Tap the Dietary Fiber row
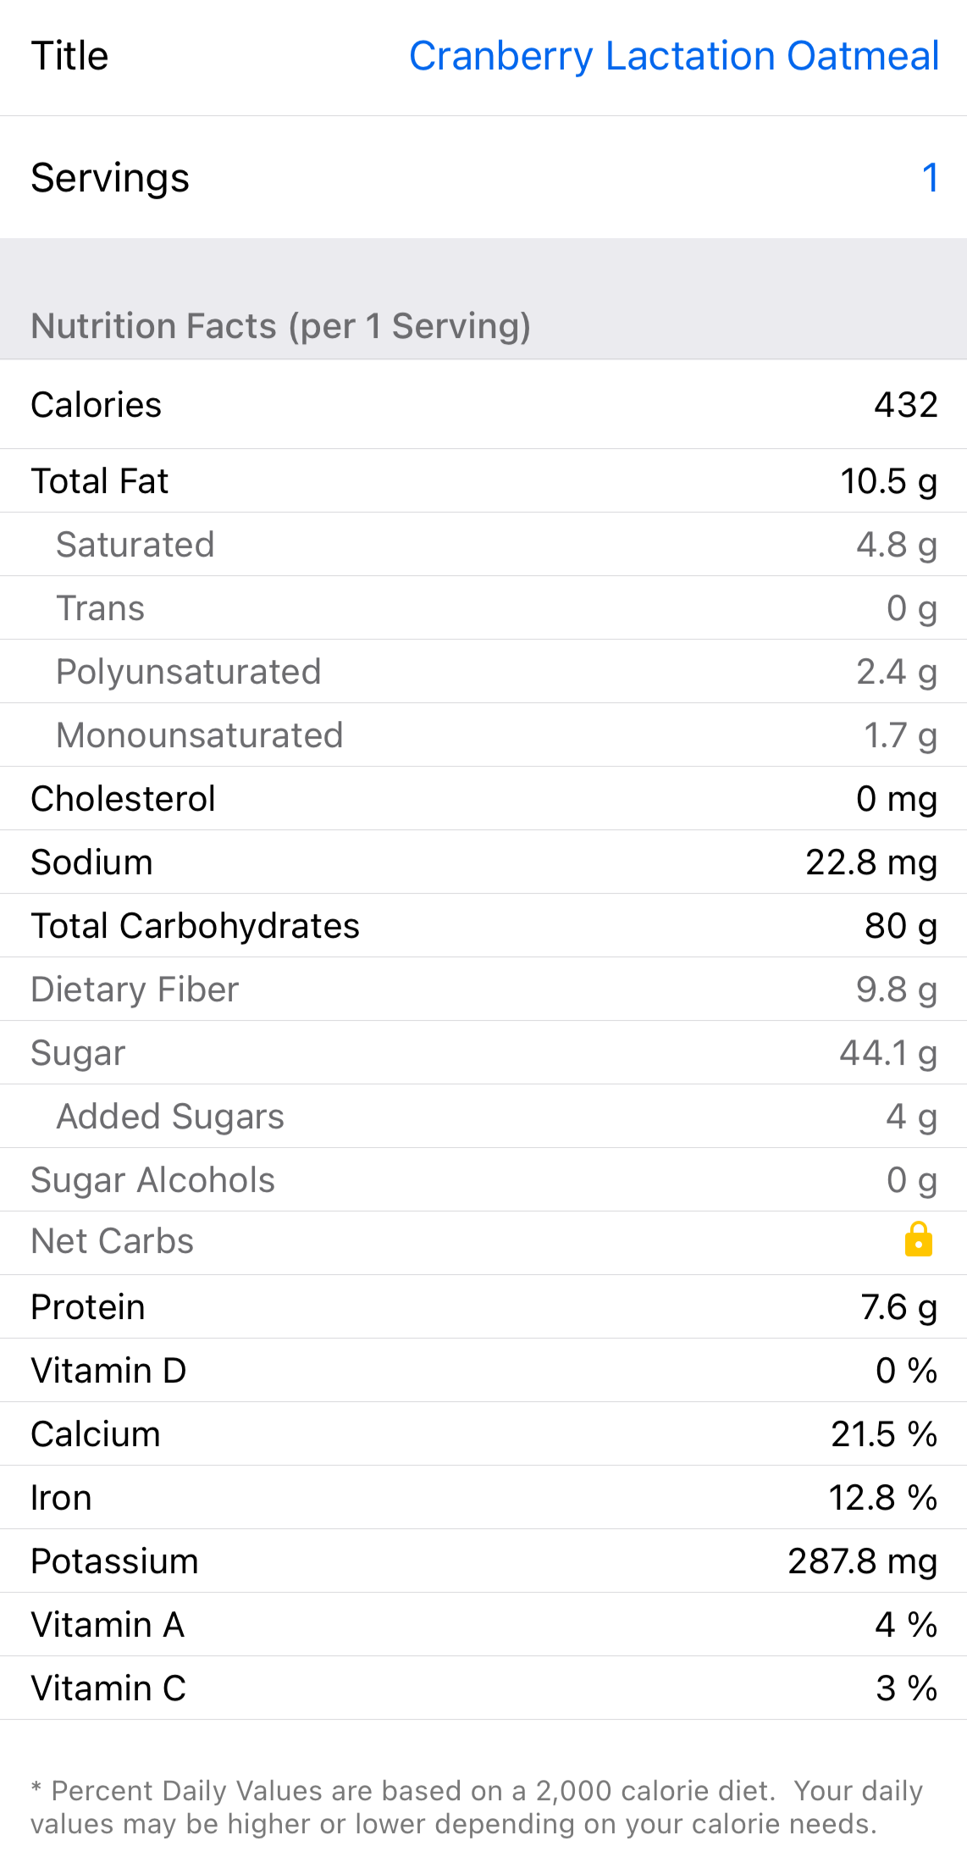Screen dimensions: 967x1857 (x=483, y=989)
